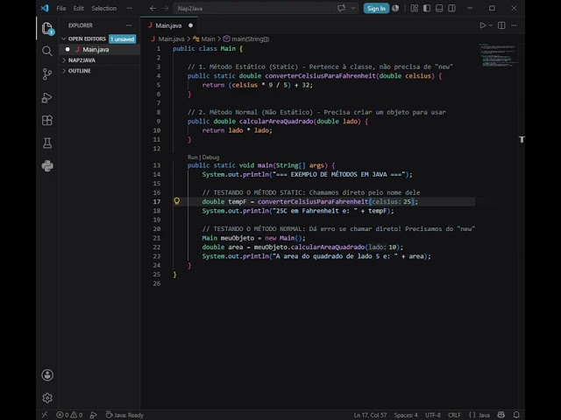
Task: Click the Sign In button
Action: (x=376, y=8)
